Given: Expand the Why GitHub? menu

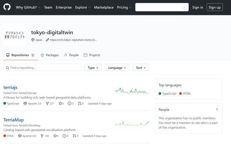Looking at the screenshot, I should click(x=28, y=7).
